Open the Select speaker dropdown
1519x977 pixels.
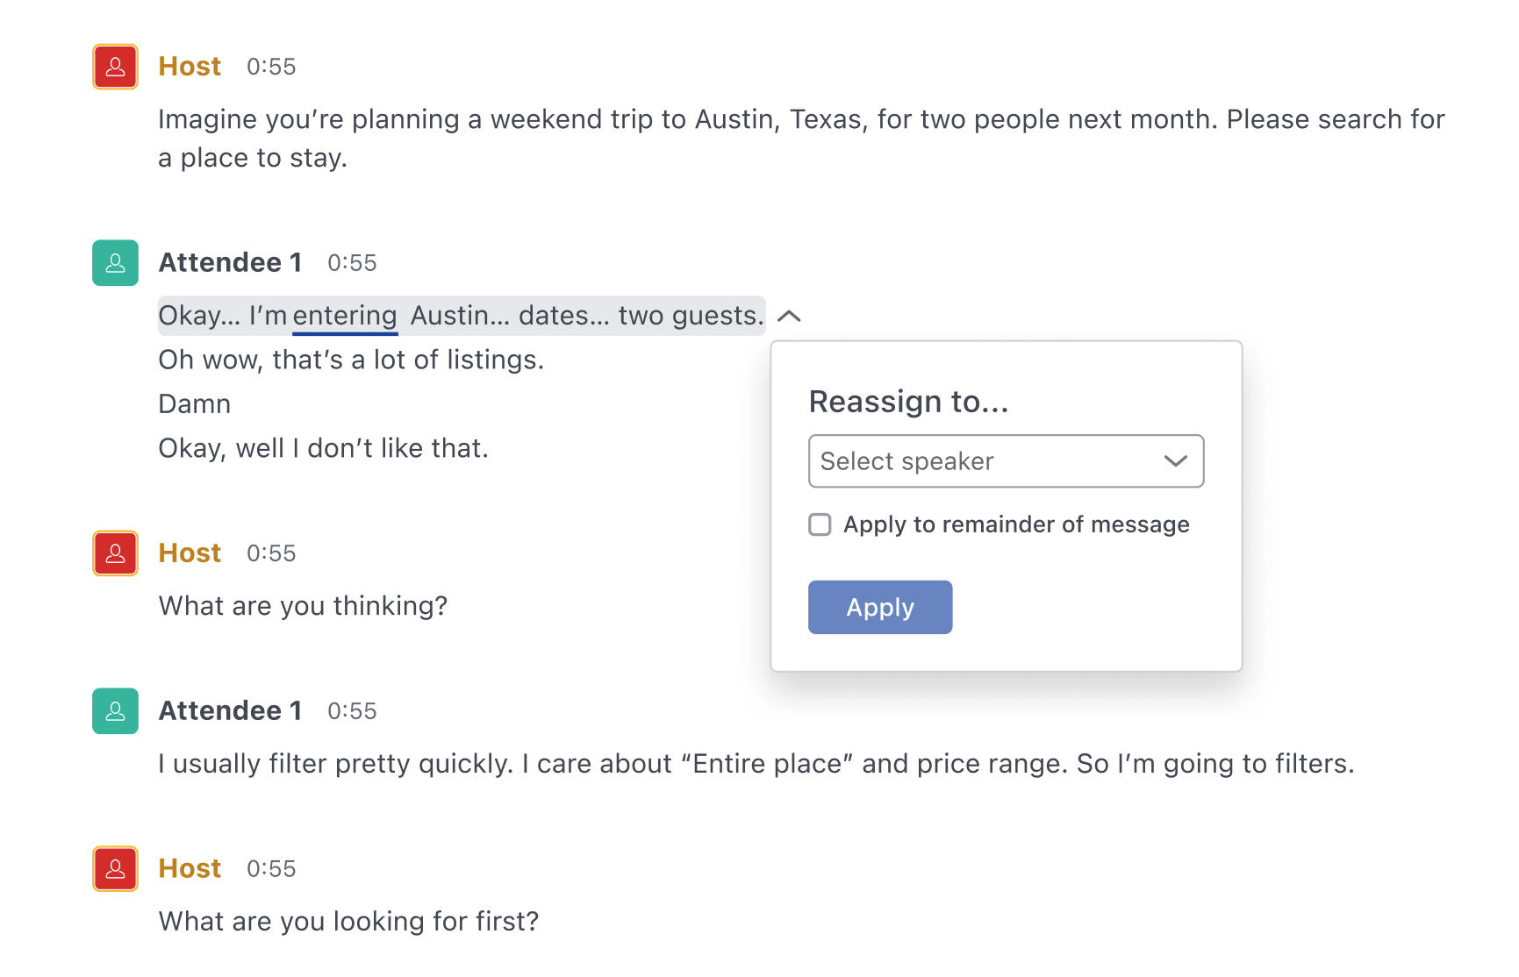pos(1006,461)
